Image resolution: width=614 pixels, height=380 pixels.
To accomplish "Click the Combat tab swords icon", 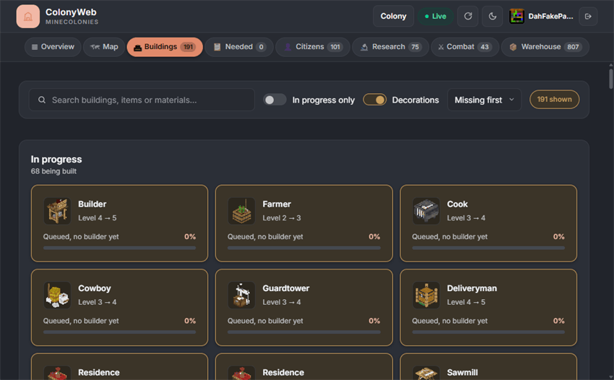I will [441, 47].
